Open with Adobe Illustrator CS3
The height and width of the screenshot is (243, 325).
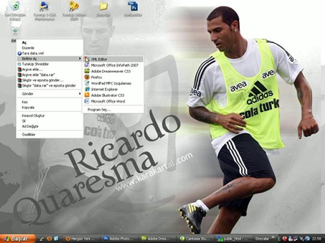coord(113,95)
